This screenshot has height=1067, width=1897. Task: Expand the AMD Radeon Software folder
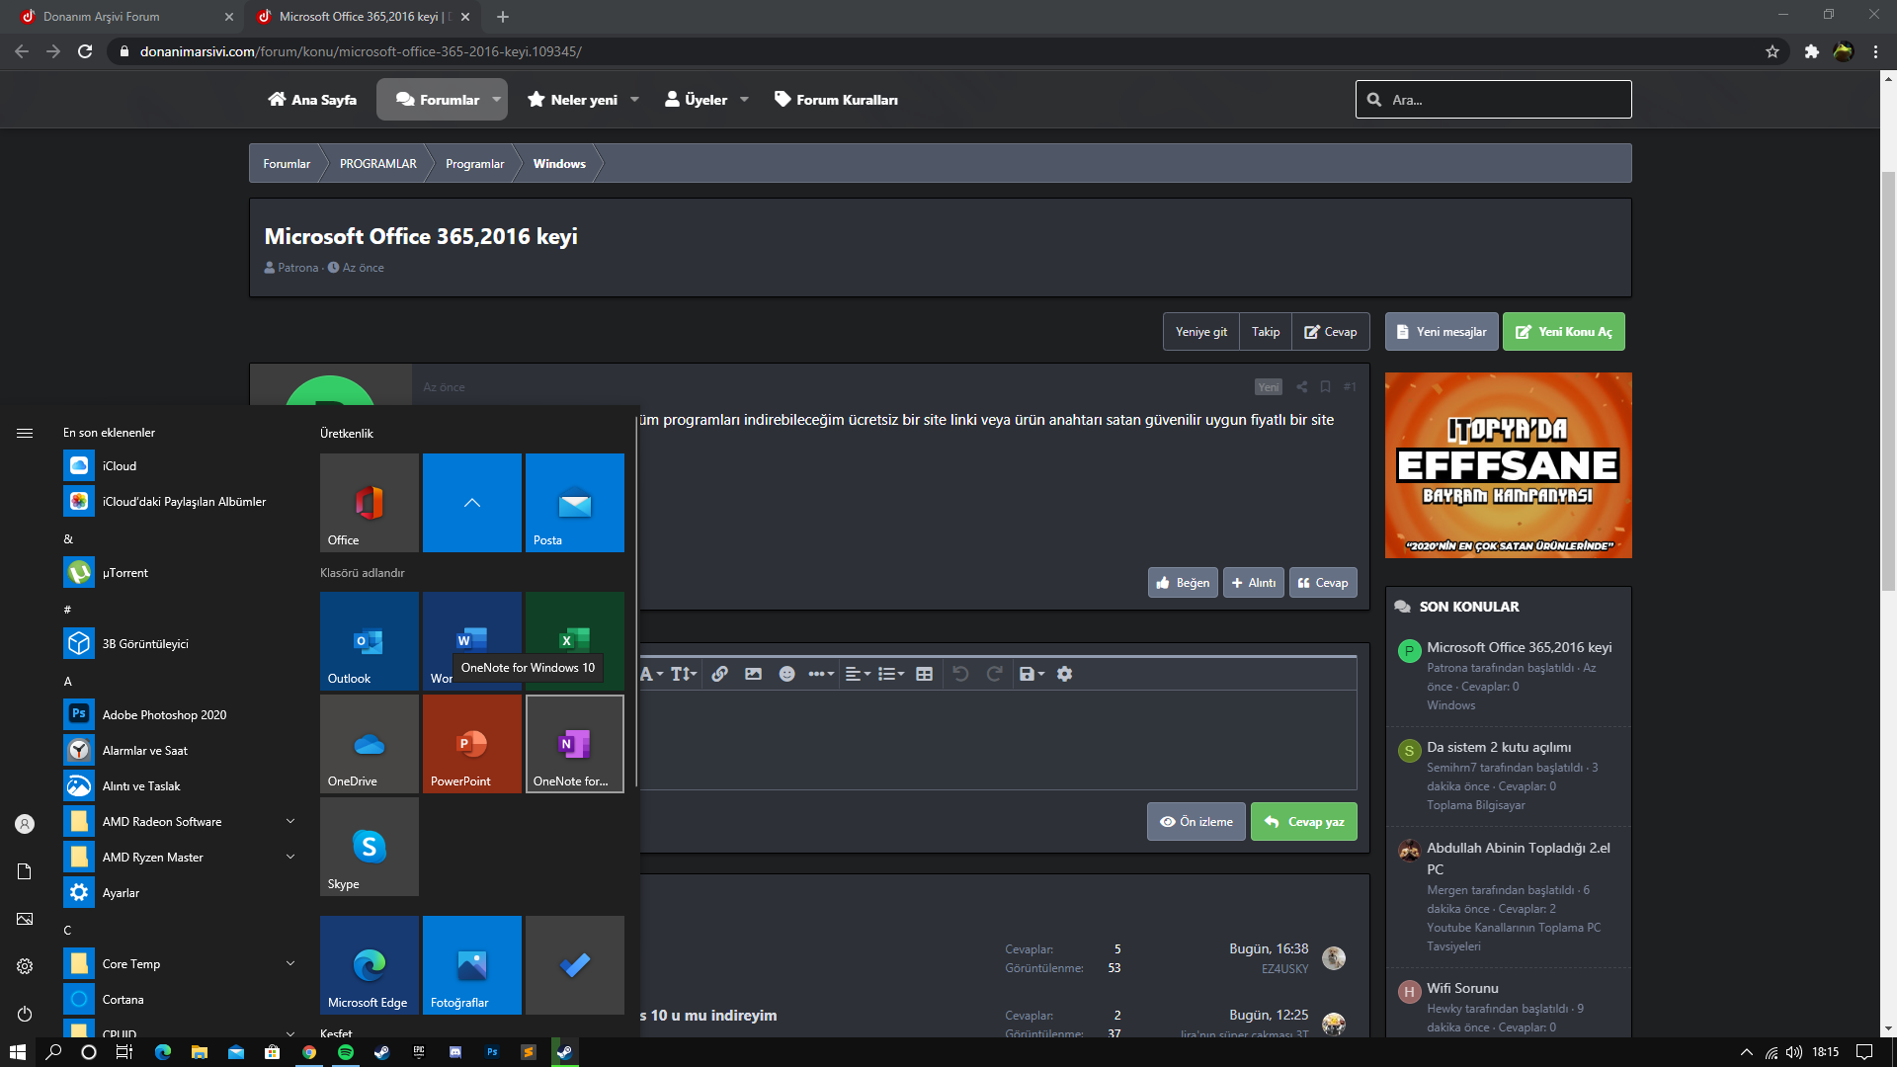(x=289, y=821)
